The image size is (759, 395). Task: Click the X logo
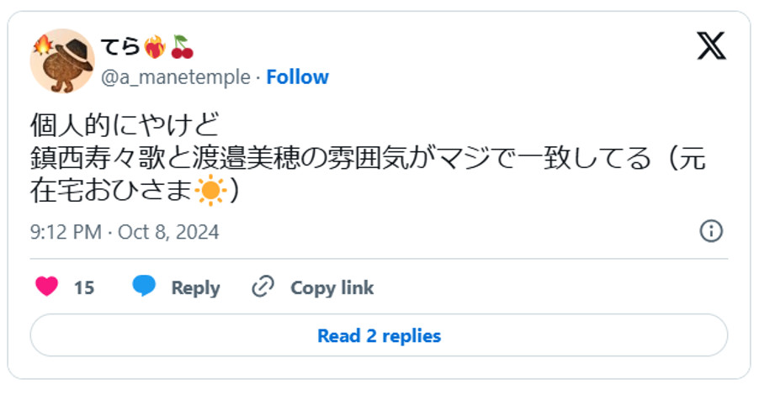(x=711, y=45)
